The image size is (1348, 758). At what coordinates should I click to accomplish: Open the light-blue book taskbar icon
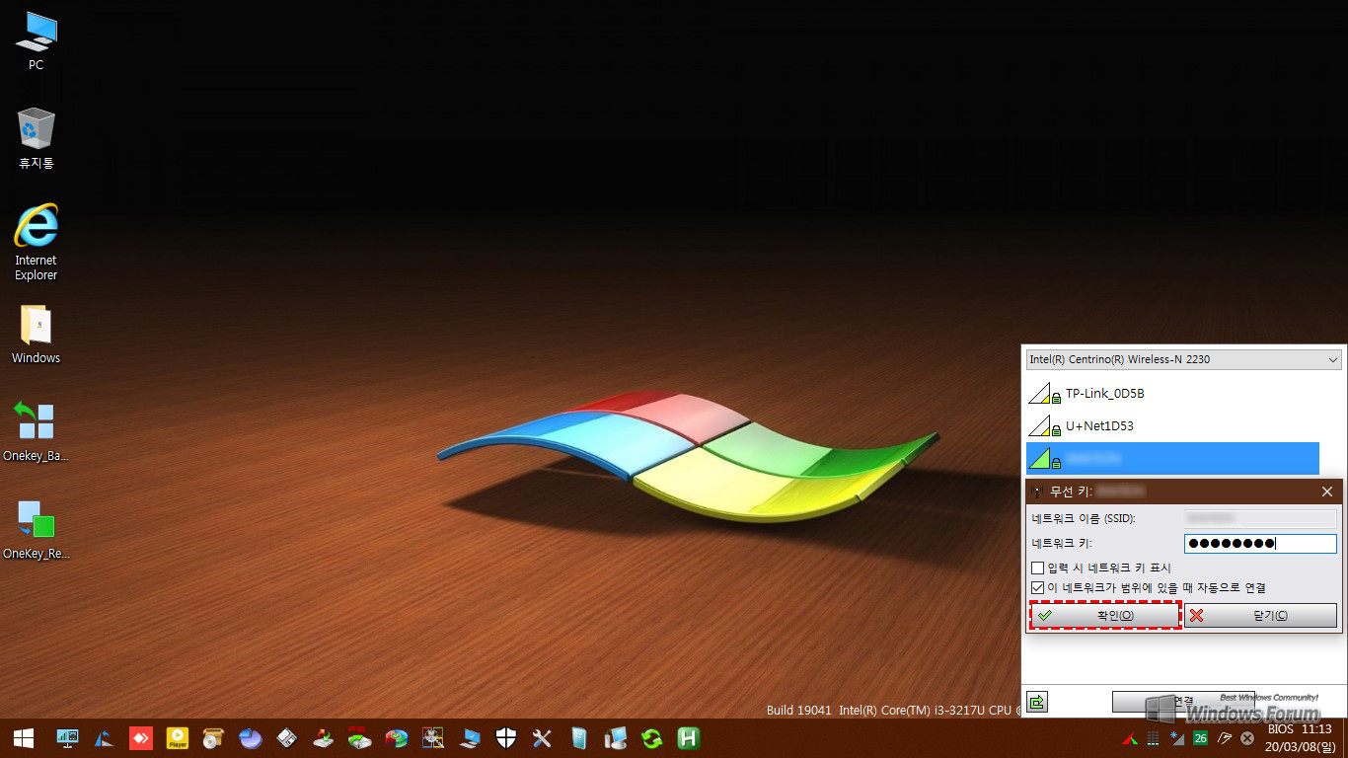pos(579,737)
